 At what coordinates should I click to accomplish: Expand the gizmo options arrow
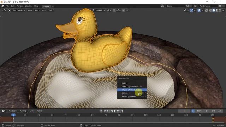point(195,10)
